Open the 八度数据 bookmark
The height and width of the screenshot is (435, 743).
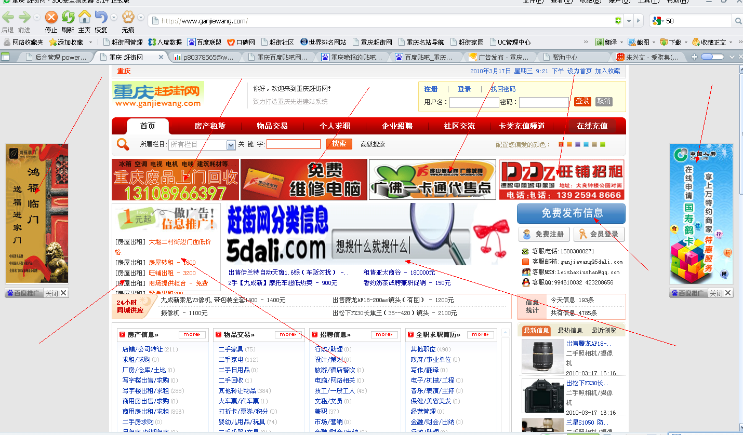[x=165, y=42]
